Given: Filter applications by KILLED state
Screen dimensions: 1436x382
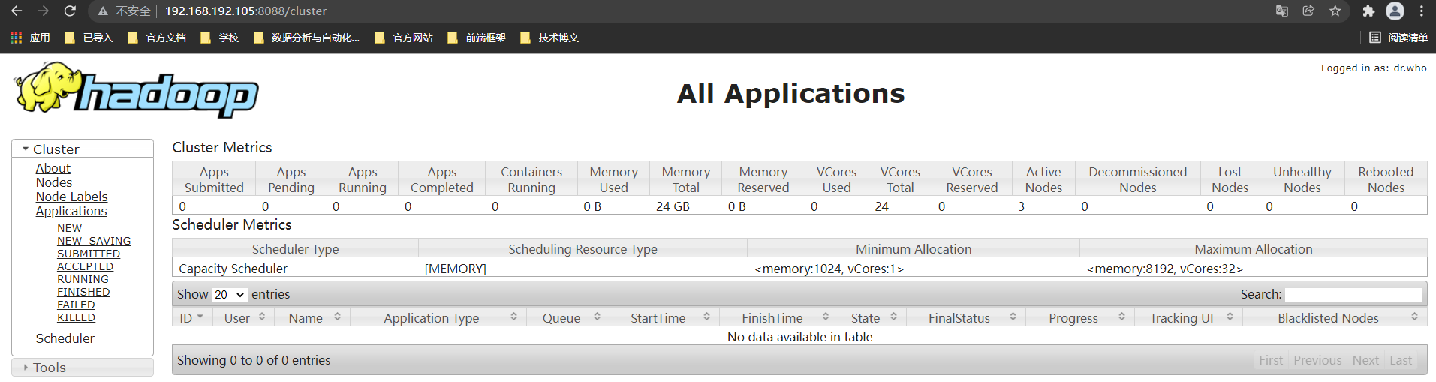Looking at the screenshot, I should click(x=76, y=317).
